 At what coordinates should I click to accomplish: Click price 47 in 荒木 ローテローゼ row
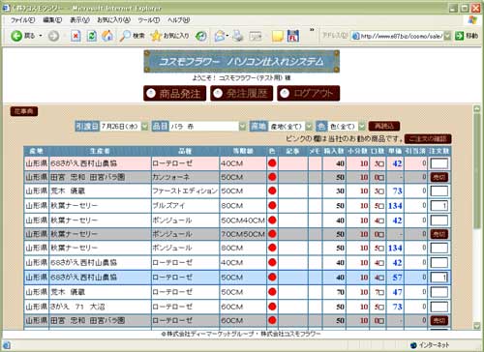tap(397, 292)
